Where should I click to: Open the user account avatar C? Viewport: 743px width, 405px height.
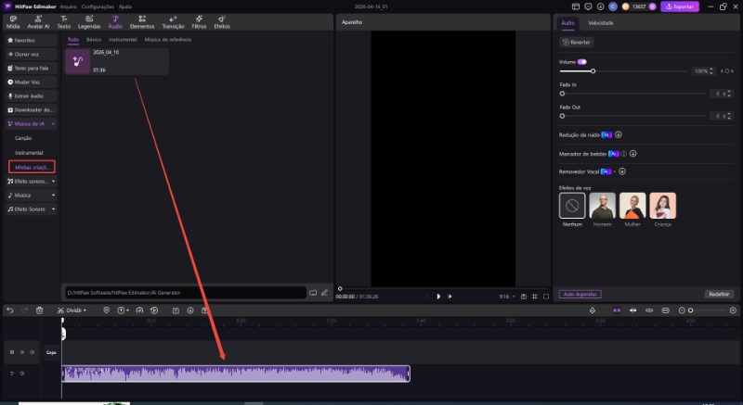coord(613,6)
